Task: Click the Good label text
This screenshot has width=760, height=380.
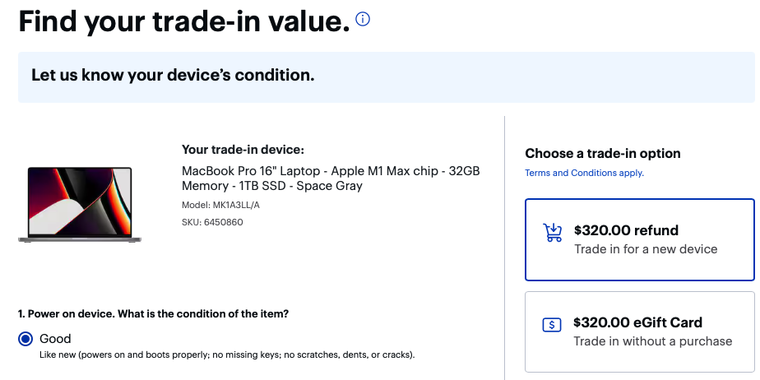Action: pos(55,339)
